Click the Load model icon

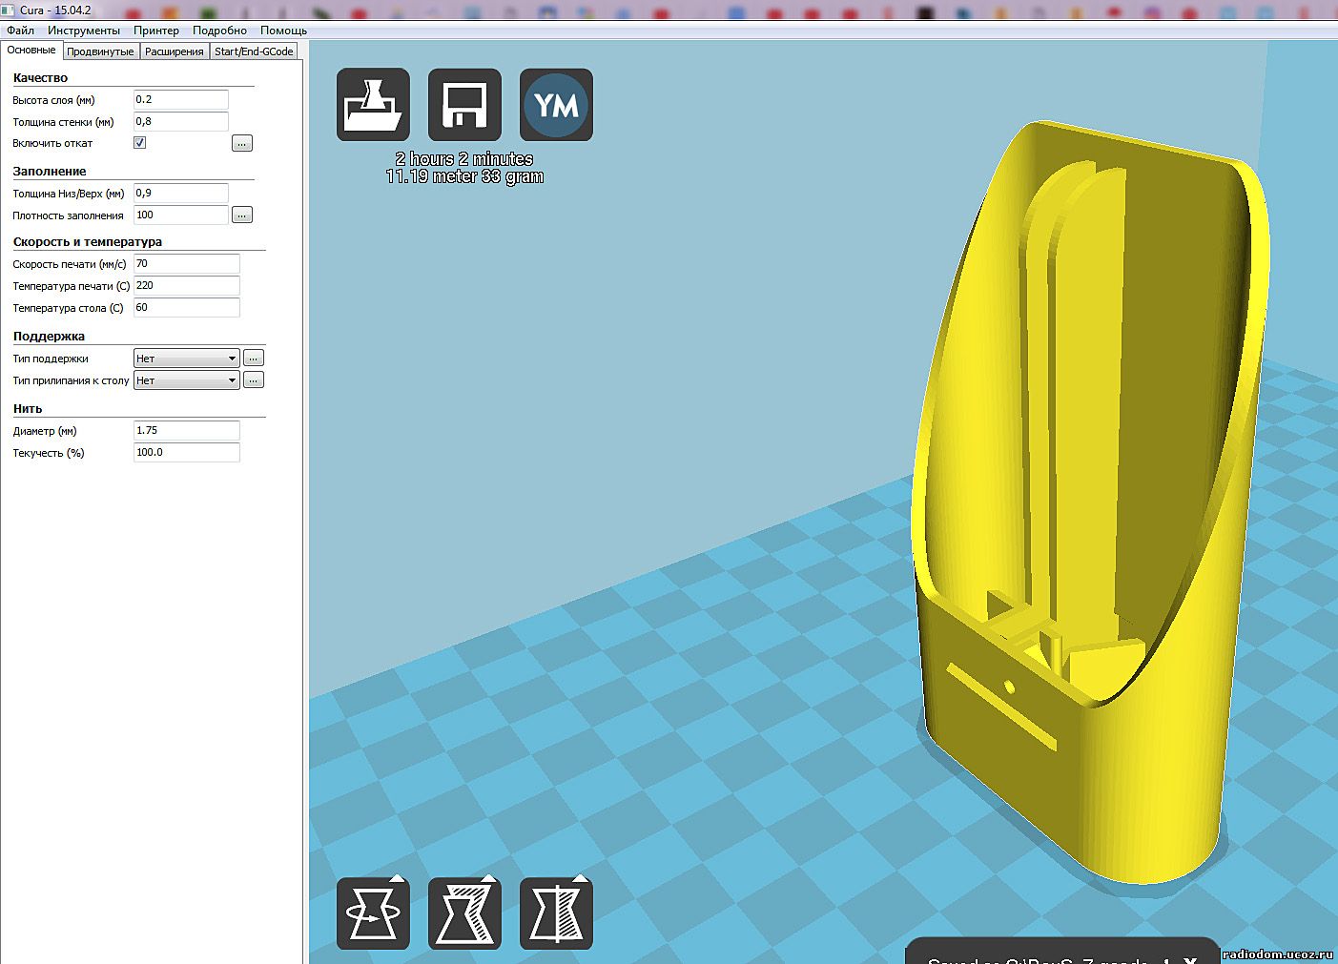click(x=373, y=105)
